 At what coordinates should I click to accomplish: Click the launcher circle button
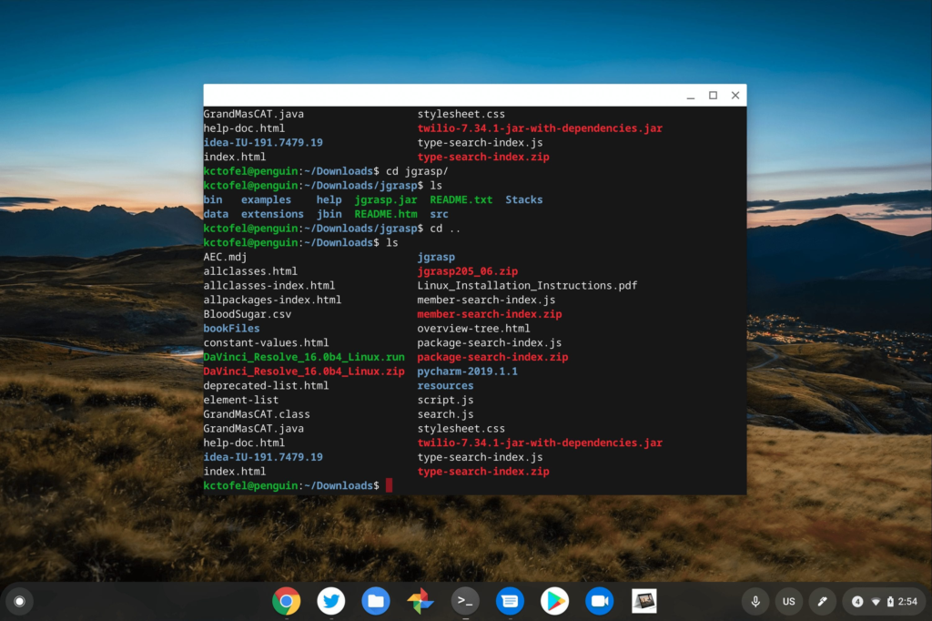[20, 601]
